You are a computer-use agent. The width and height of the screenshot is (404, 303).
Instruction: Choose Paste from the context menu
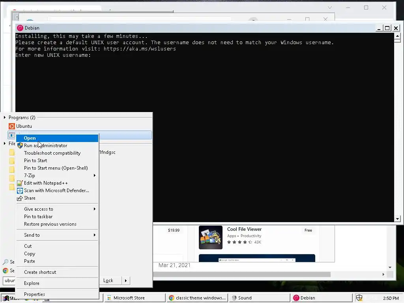pos(57,261)
